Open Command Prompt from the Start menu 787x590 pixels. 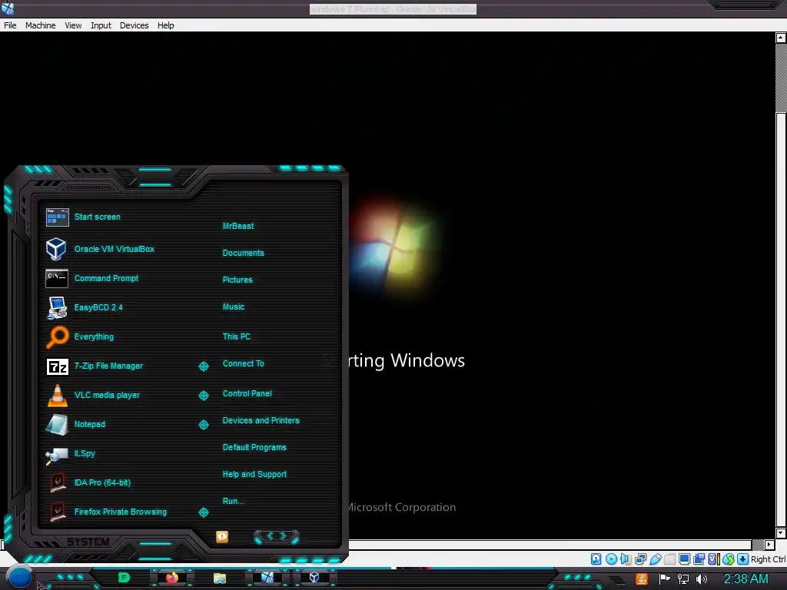tap(91, 278)
